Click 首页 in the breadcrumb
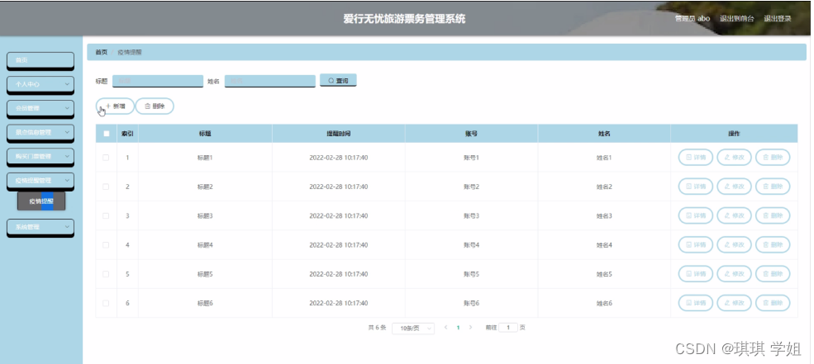 101,52
